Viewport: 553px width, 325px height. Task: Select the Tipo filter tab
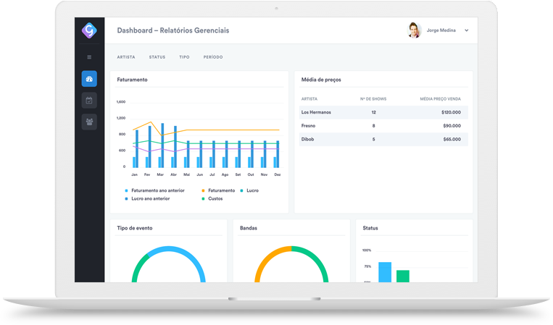(x=184, y=56)
